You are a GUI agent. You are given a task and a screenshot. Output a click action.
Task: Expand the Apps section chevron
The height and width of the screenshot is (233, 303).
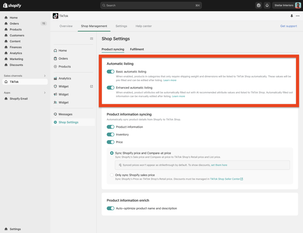click(x=45, y=93)
